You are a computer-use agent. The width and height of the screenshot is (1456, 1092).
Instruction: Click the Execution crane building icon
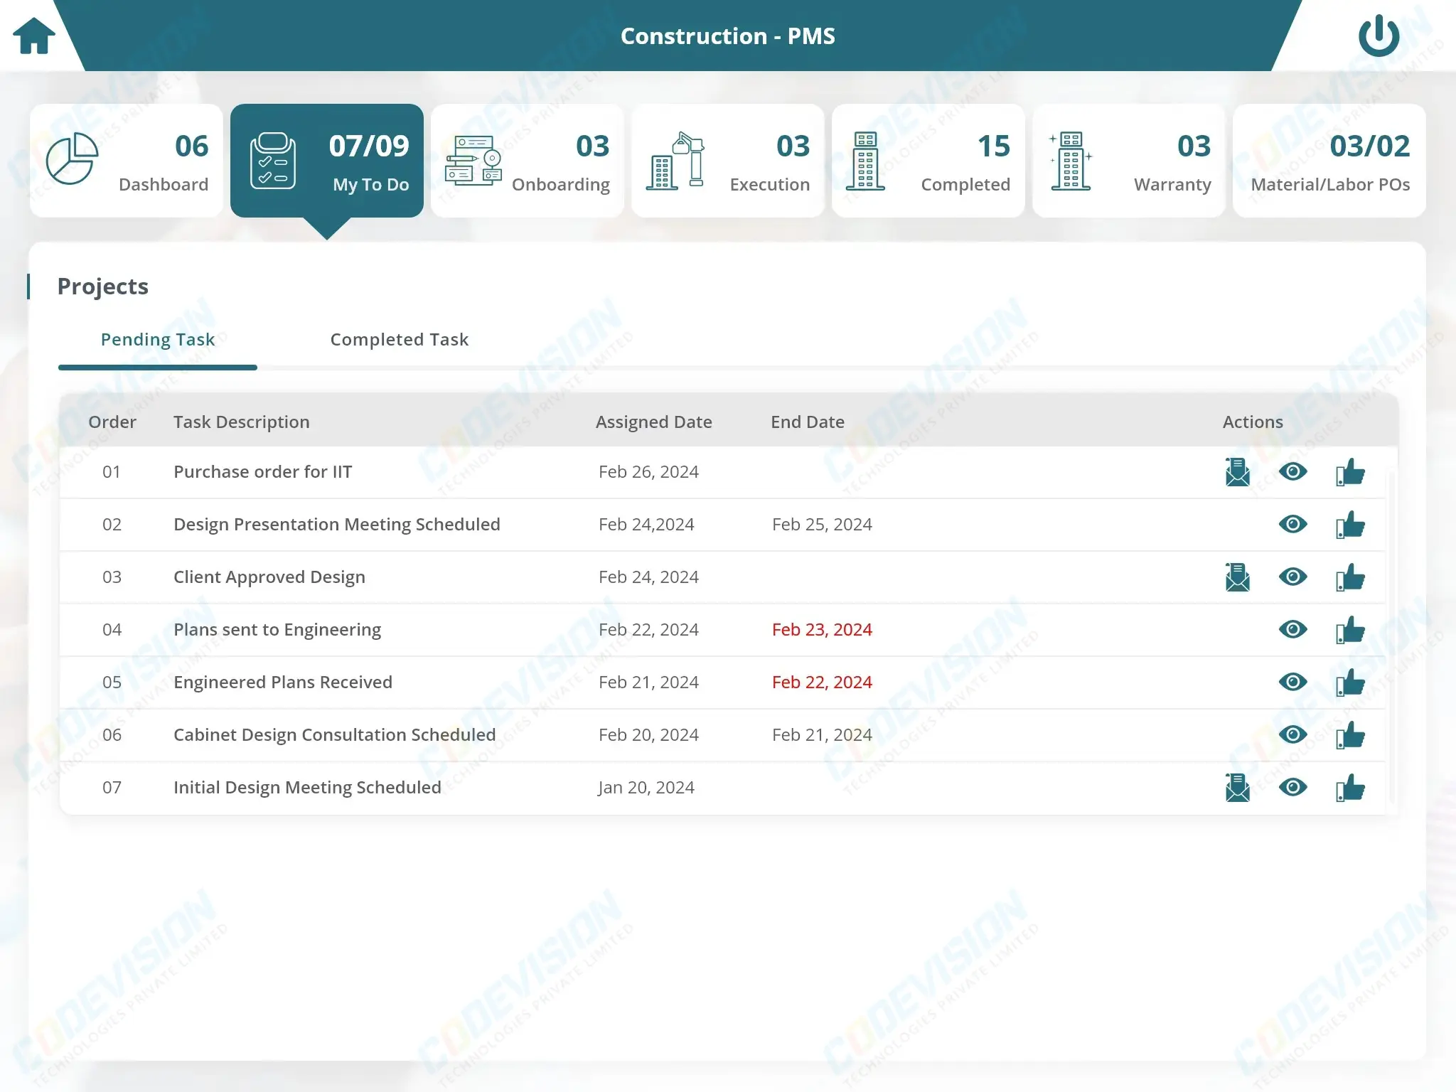(x=675, y=161)
